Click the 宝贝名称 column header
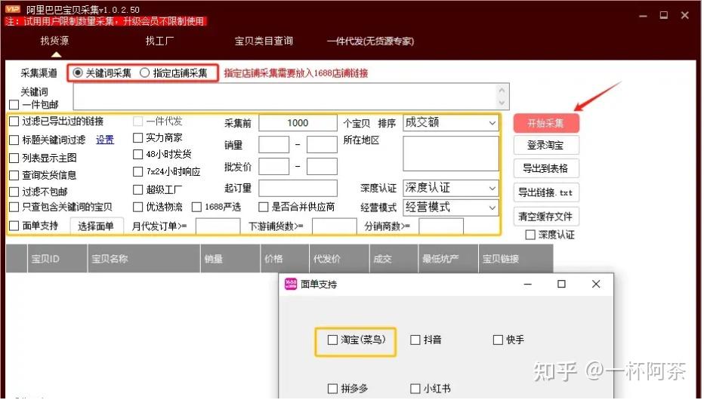This screenshot has width=704, height=400. pos(144,259)
